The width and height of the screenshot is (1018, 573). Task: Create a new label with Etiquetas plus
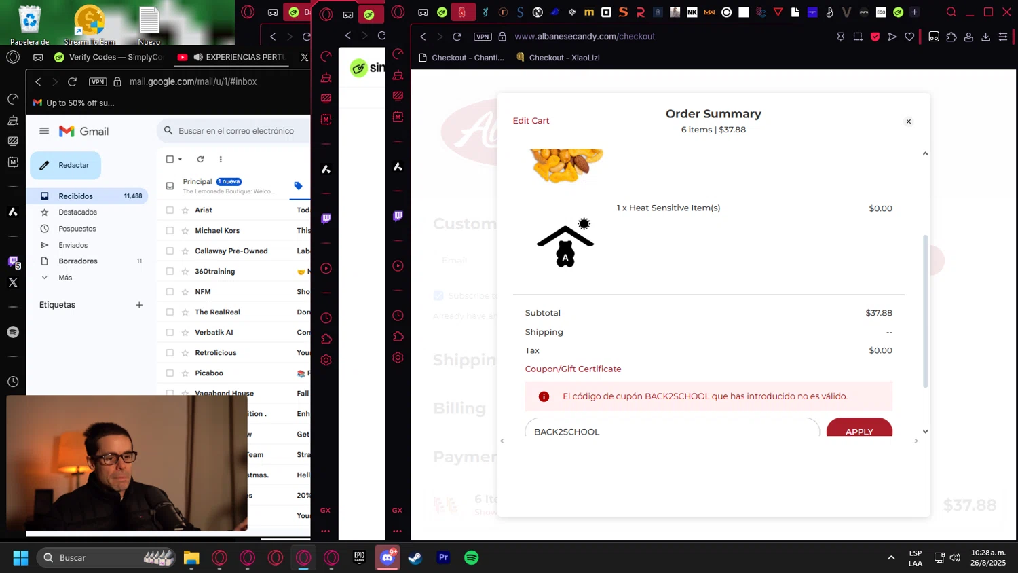point(139,305)
